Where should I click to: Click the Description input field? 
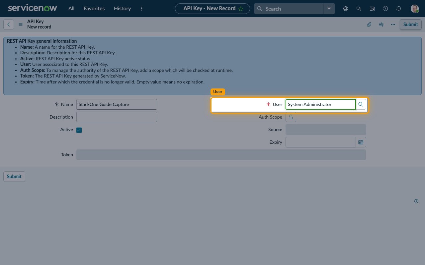(117, 117)
